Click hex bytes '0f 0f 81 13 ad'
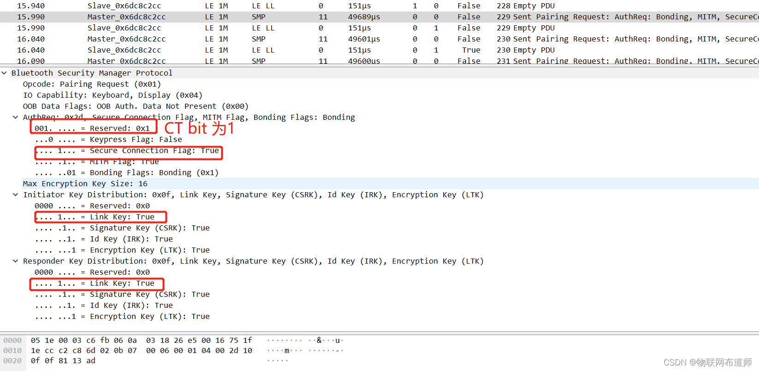This screenshot has width=759, height=371. 63,360
